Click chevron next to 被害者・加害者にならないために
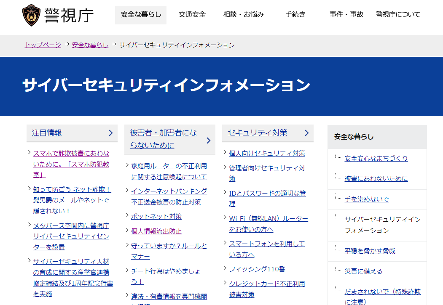 pyautogui.click(x=208, y=141)
